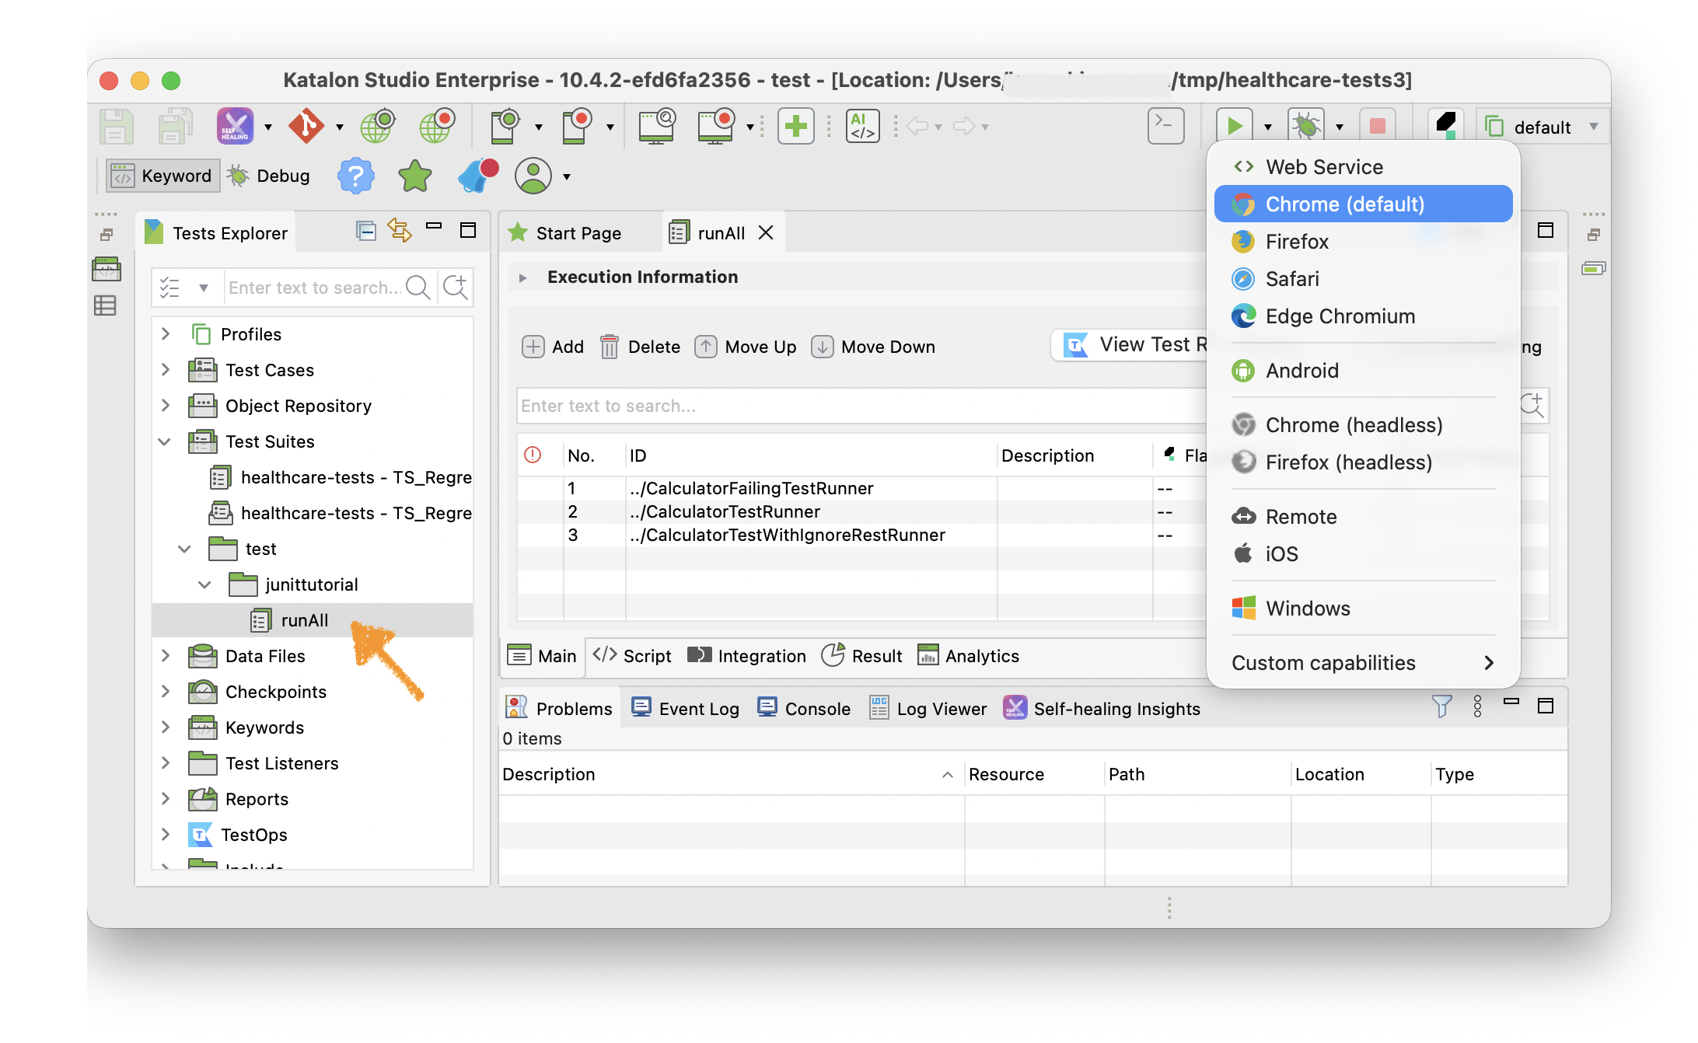Close the runAll editor tab
The height and width of the screenshot is (1043, 1698).
pos(766,232)
